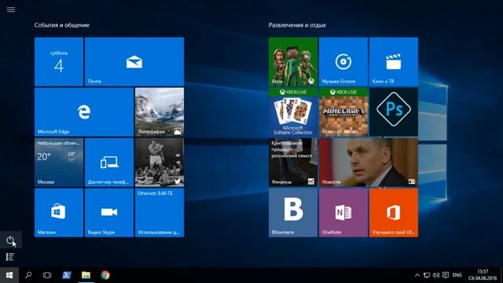
Task: Open Task View on the taskbar
Action: coord(47,275)
